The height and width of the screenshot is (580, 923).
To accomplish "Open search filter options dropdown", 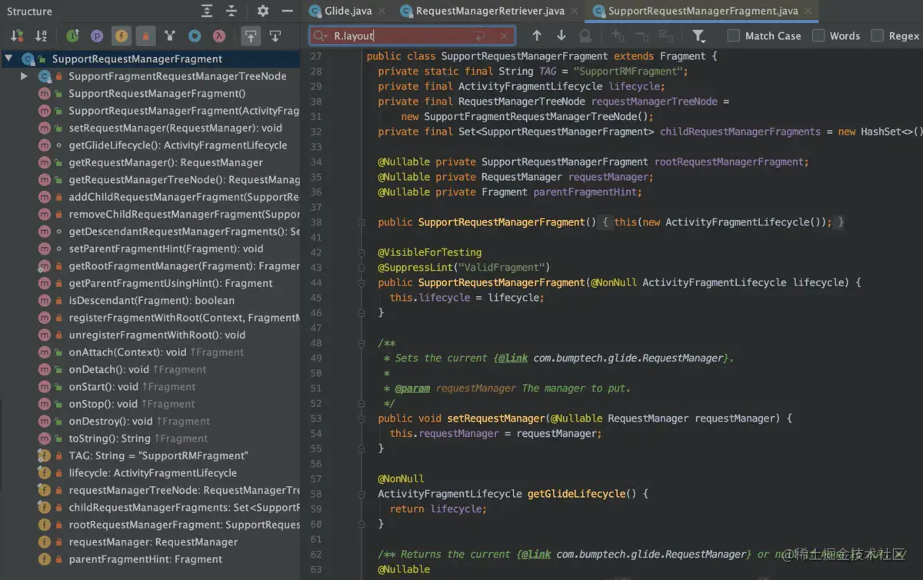I will tap(698, 36).
